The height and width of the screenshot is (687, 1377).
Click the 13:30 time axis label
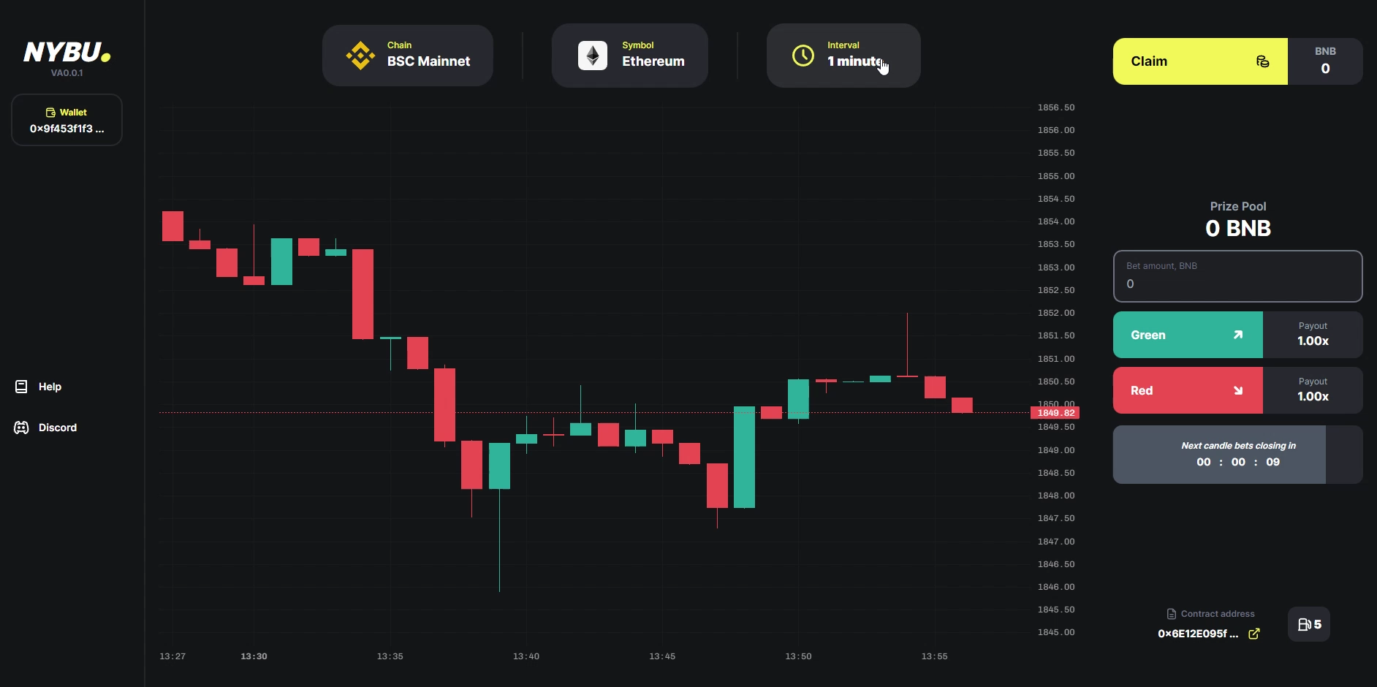[x=254, y=656]
